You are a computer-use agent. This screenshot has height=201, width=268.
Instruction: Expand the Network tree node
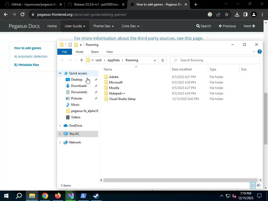[60, 142]
